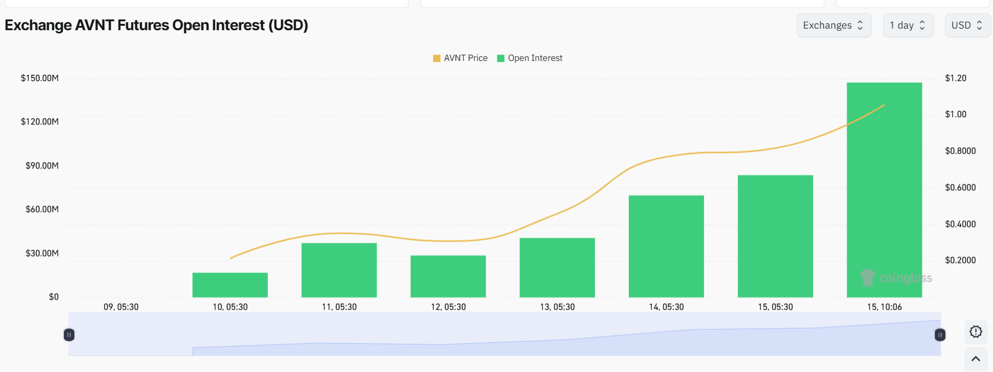The width and height of the screenshot is (993, 372).
Task: Toggle the Open Interest series label
Action: (x=535, y=58)
